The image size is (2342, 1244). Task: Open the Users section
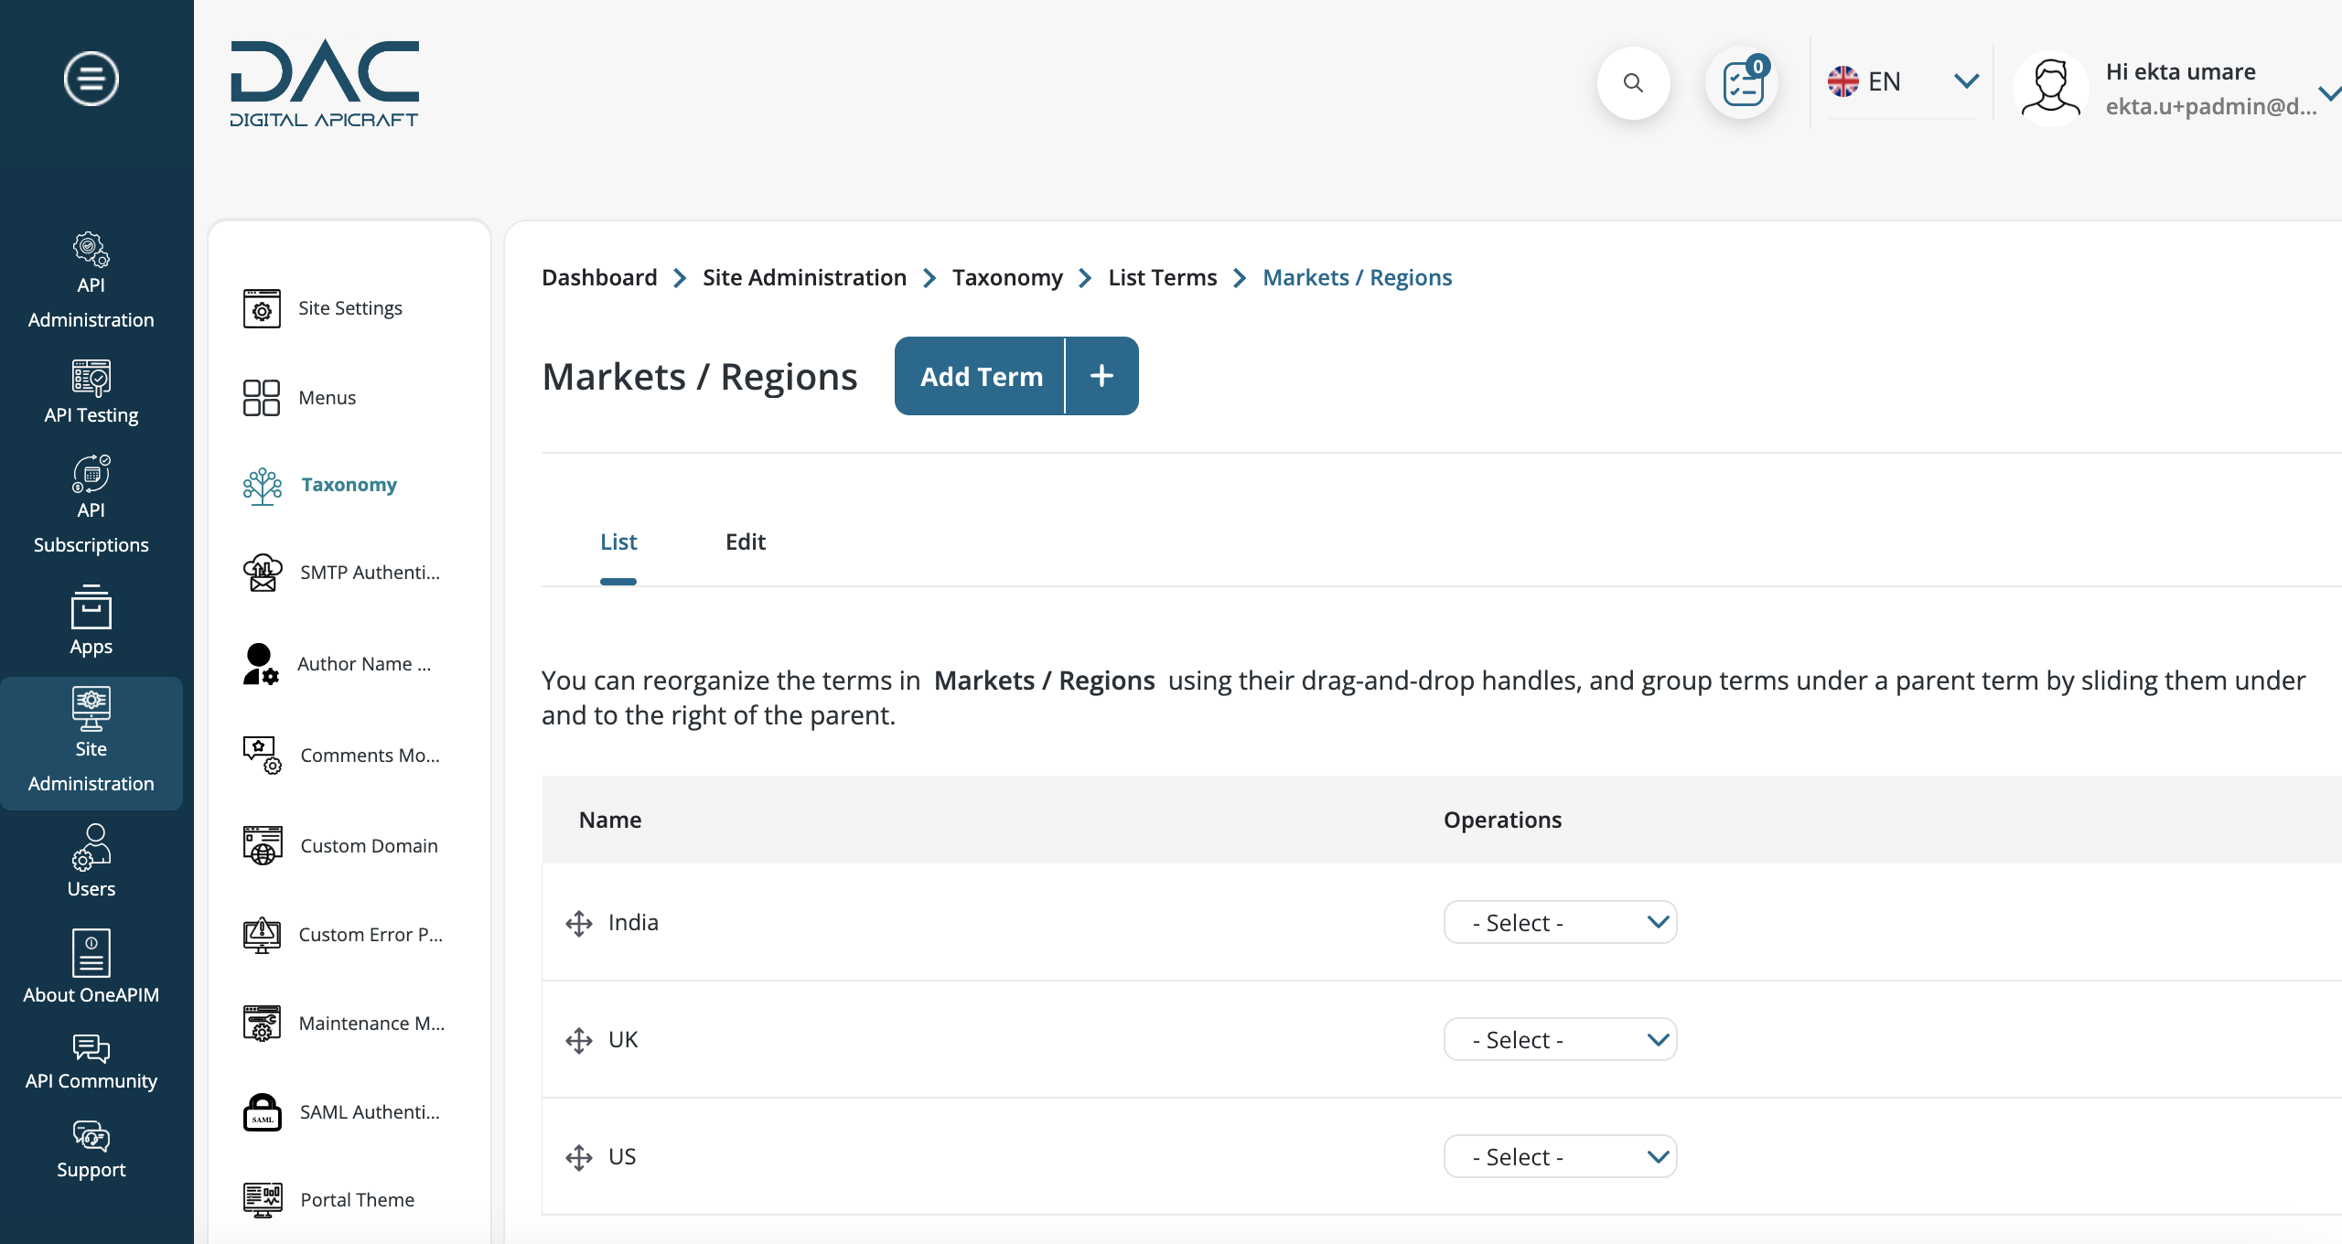click(x=91, y=862)
